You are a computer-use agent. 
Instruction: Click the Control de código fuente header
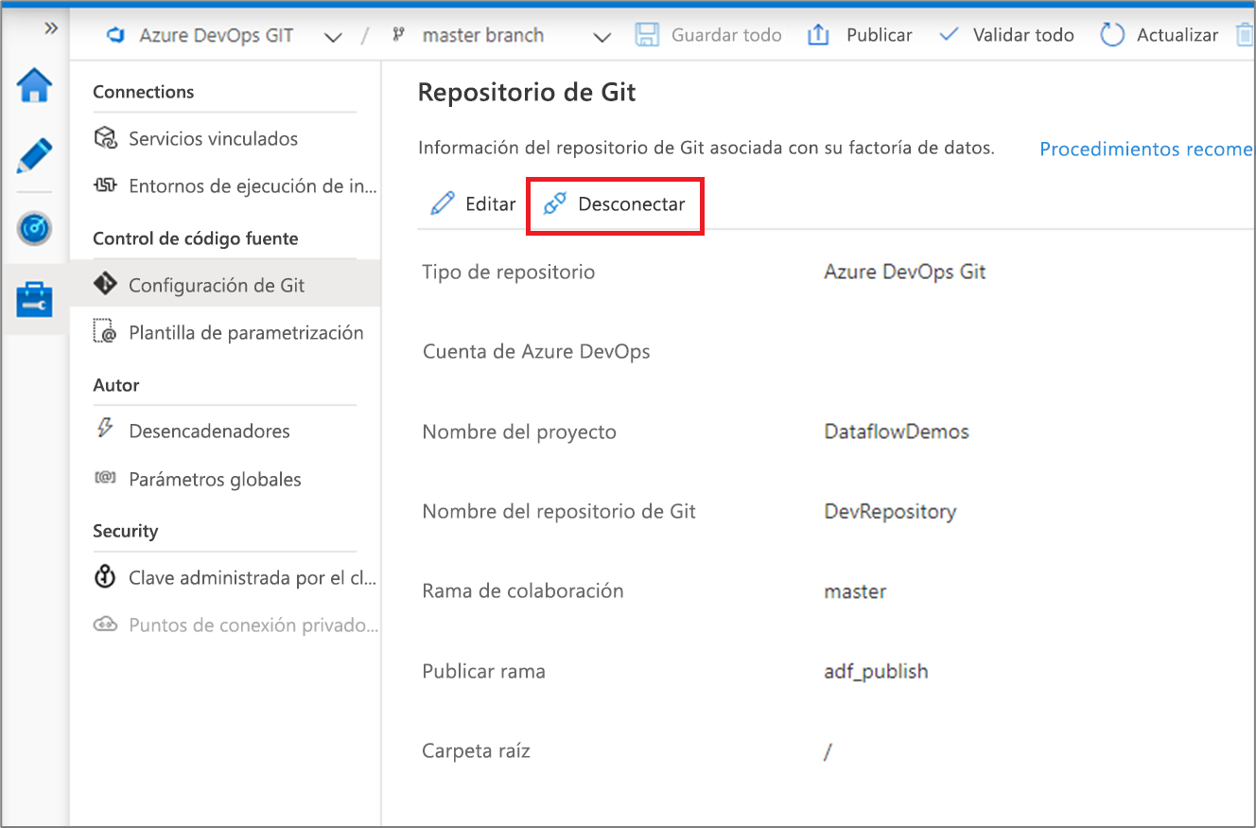tap(195, 238)
